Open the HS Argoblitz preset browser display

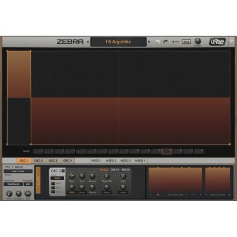click(x=118, y=42)
